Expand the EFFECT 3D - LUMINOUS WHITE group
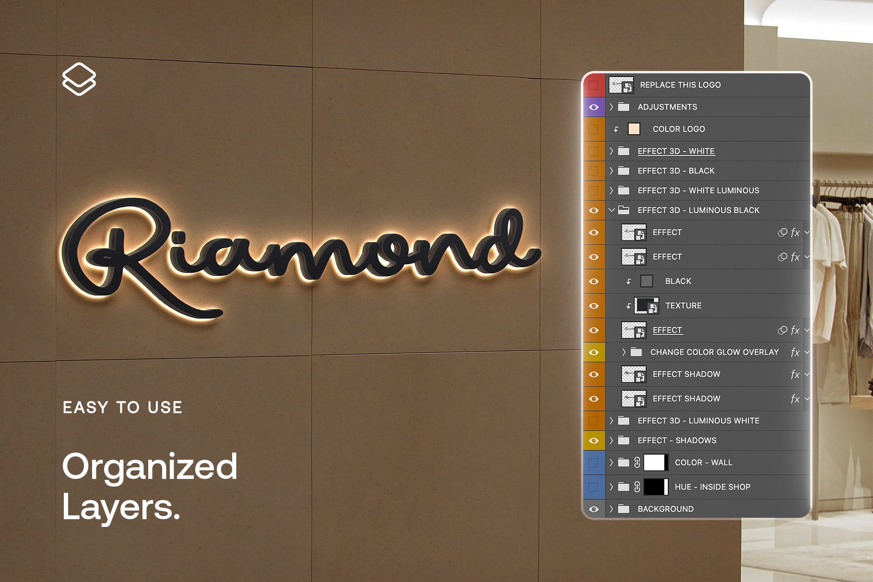 pos(612,421)
